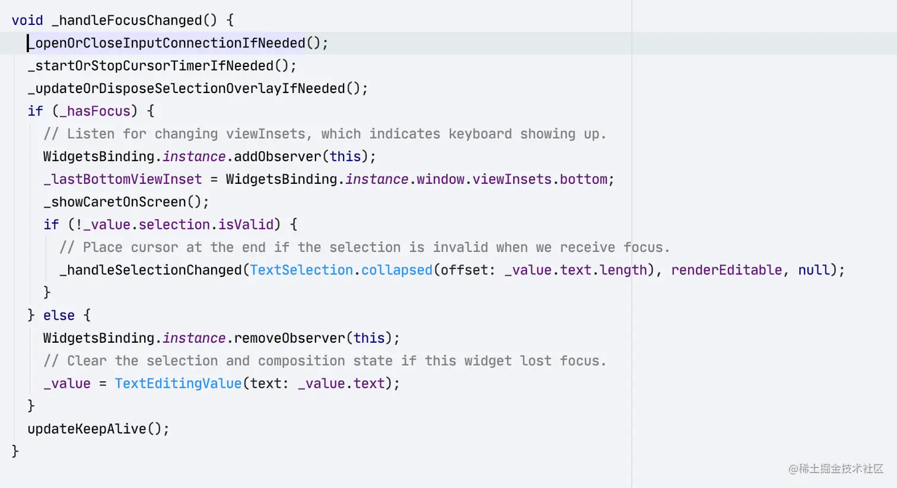Click the TextEditingValue constructor
Viewport: 897px width, 488px height.
(178, 384)
